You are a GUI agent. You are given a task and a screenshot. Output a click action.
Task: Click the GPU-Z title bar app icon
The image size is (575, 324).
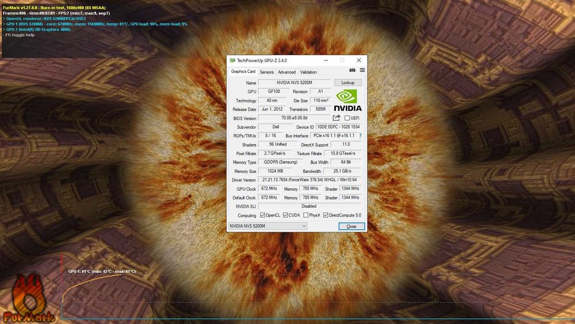[232, 60]
